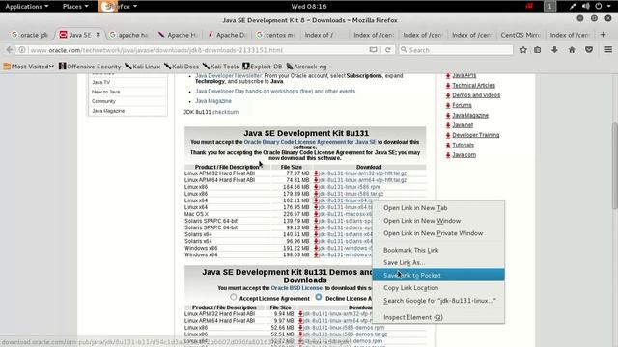Close the Java SE tab
Screen dimensions: 618x347
point(98,35)
